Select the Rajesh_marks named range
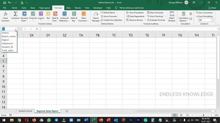 pyautogui.click(x=9, y=36)
